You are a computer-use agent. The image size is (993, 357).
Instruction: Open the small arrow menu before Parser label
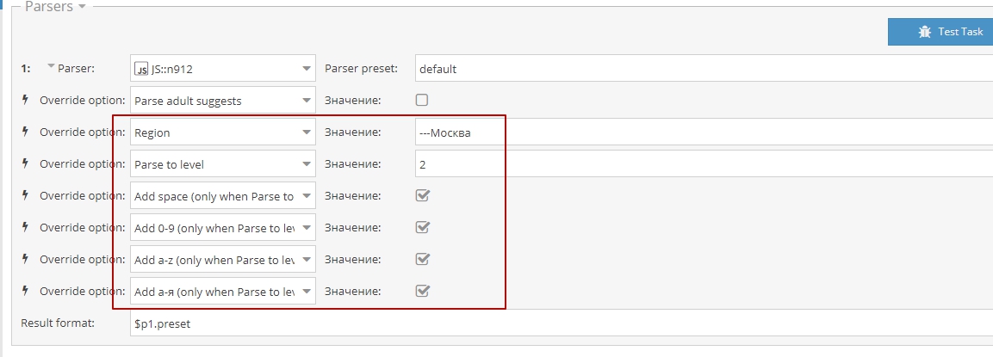click(51, 66)
